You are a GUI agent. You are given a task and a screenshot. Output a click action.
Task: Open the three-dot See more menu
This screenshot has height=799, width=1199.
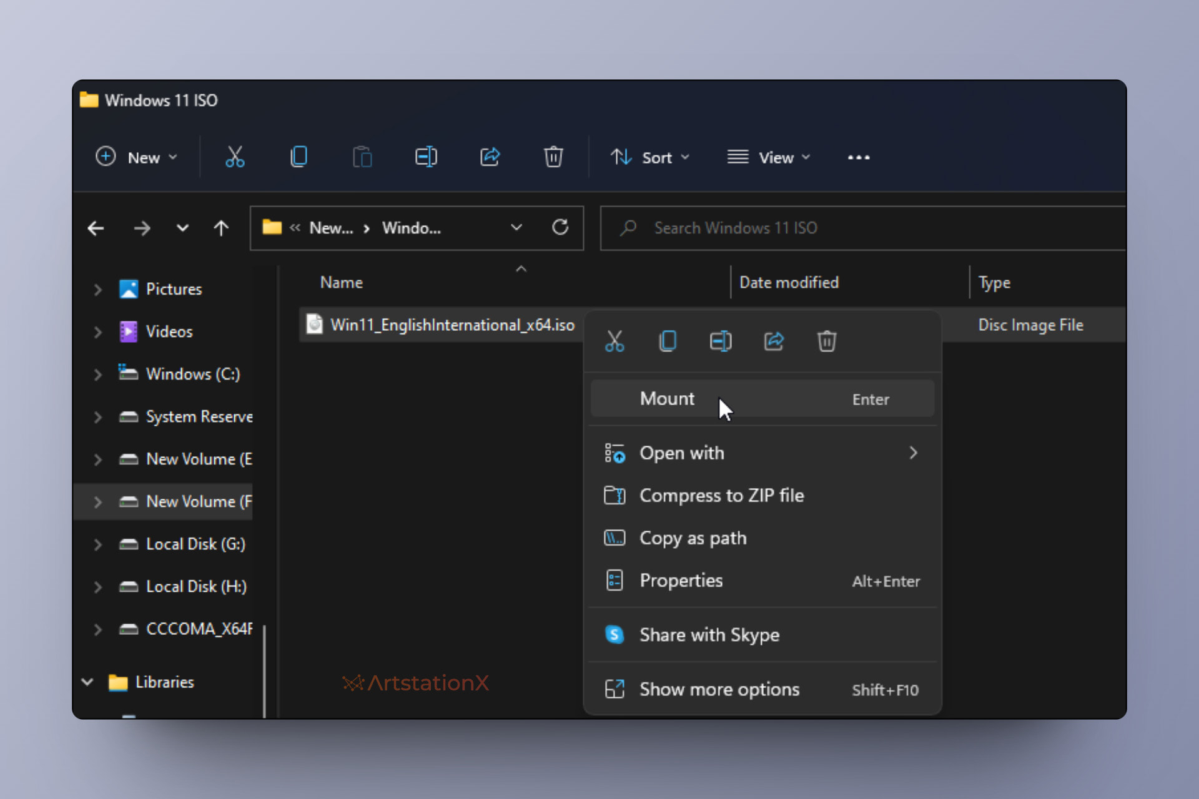click(x=859, y=157)
